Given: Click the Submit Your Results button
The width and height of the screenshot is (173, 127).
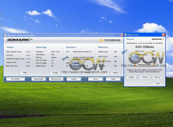Looking at the screenshot, I should coord(145,64).
